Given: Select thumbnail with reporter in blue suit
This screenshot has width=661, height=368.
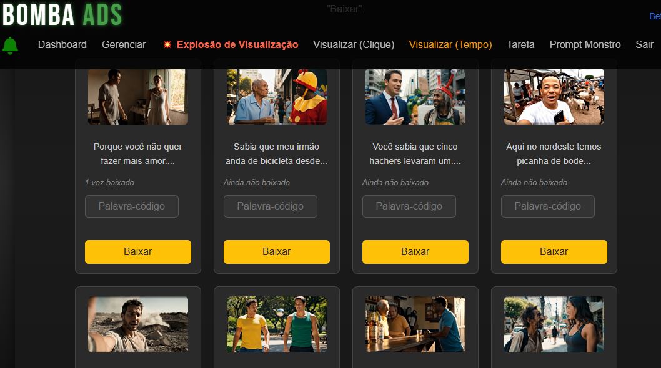Looking at the screenshot, I should [415, 97].
